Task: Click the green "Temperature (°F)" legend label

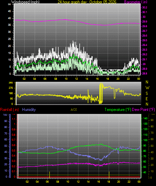Action: (118, 110)
